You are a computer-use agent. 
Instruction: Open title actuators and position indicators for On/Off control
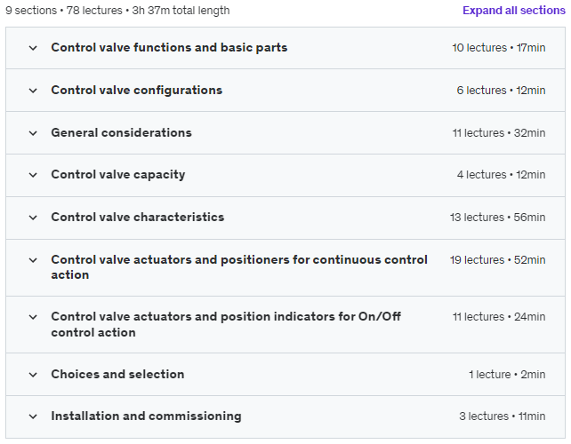pos(226,324)
